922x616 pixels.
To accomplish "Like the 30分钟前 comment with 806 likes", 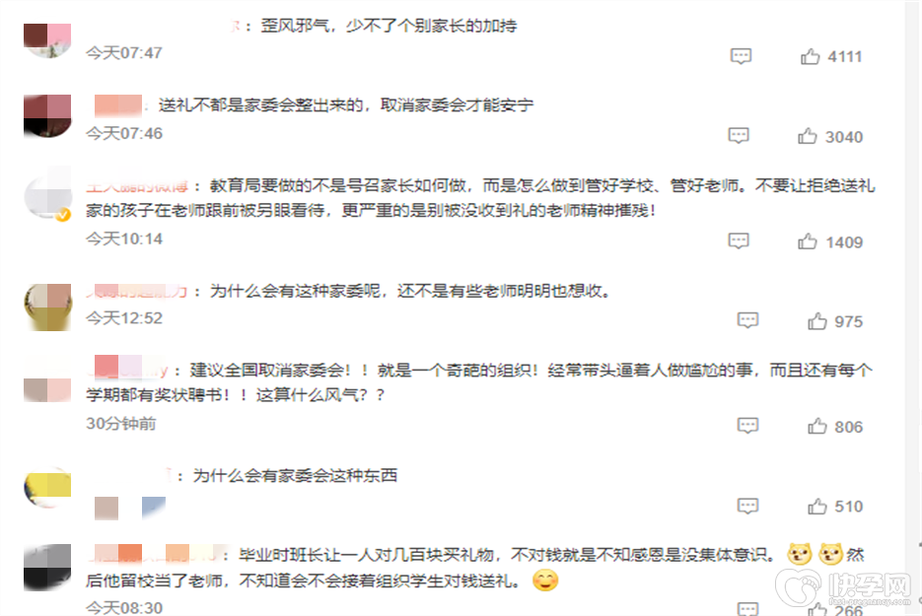I will 816,426.
